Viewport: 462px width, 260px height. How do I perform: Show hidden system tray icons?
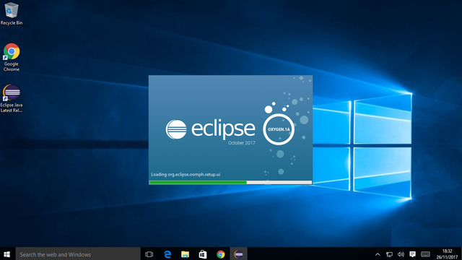(378, 254)
